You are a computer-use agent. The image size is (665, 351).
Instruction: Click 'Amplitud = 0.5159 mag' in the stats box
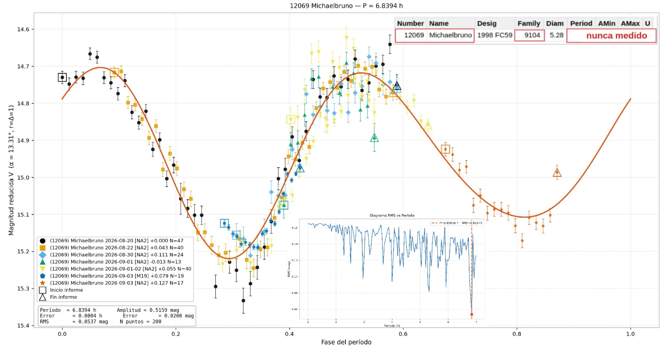pyautogui.click(x=148, y=310)
